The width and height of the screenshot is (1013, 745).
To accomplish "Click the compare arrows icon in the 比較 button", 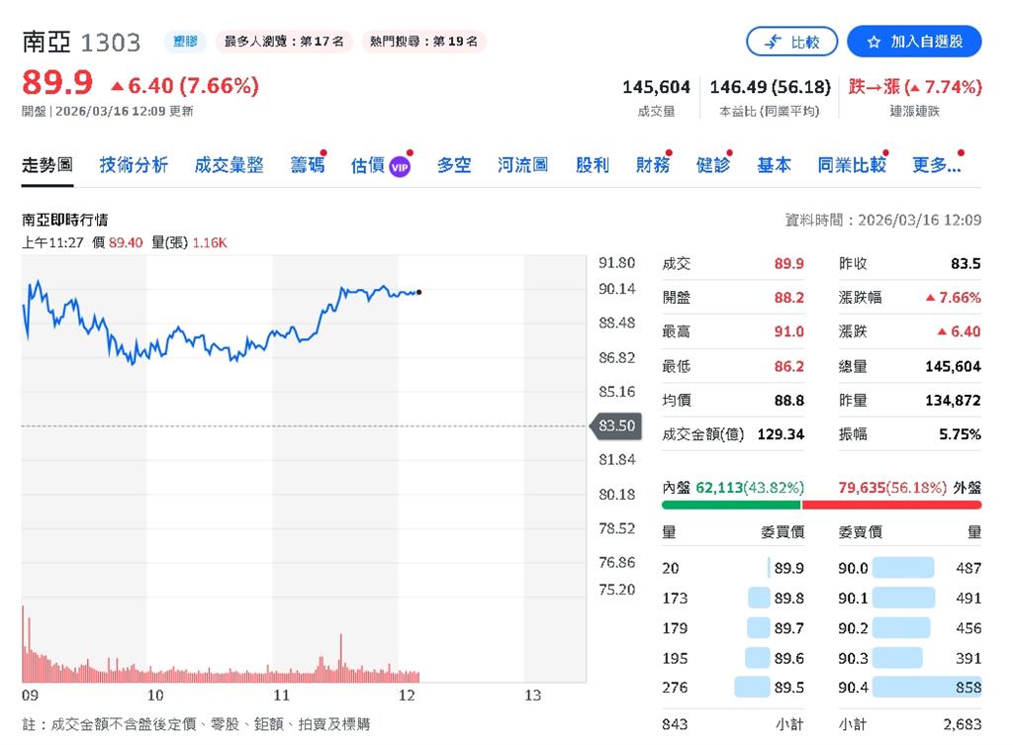I will coord(772,41).
